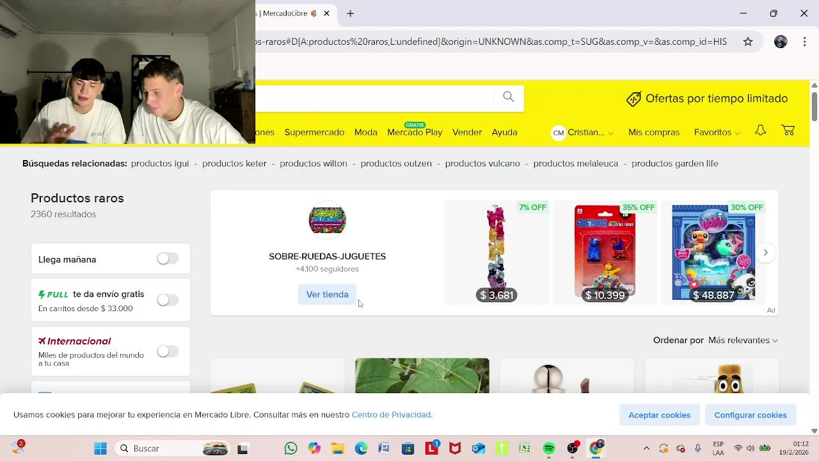Open the Moda menu item

[366, 133]
